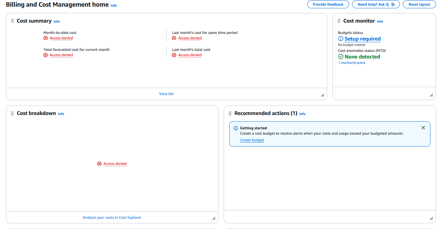Click the Provide feedback button

[328, 5]
